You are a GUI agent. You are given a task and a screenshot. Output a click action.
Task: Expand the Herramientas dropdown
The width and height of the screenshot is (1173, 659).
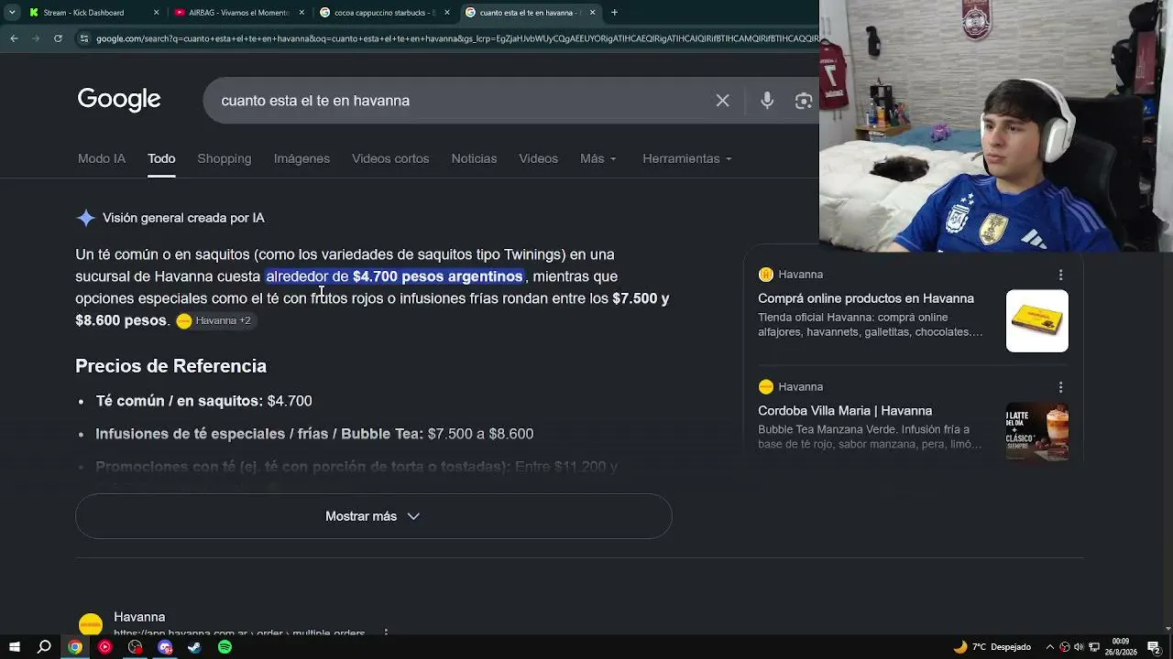click(x=687, y=158)
